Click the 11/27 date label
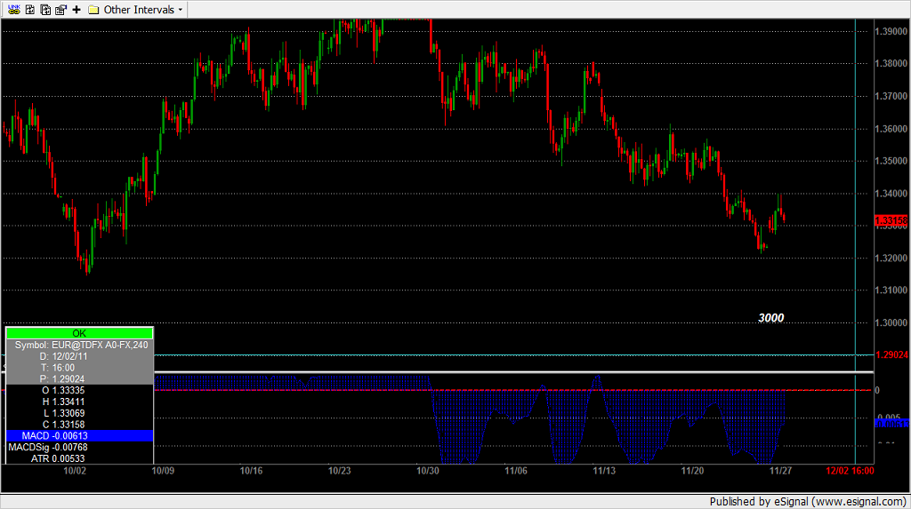Viewport: 911px width, 509px height. coord(781,471)
